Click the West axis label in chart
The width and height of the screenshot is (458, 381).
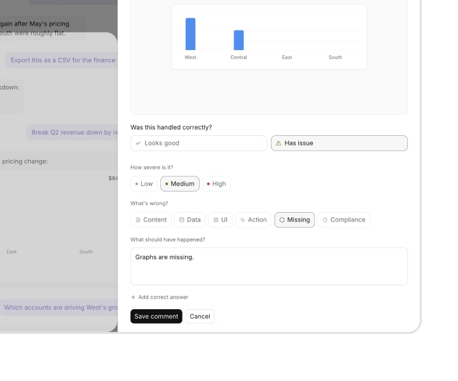(x=190, y=57)
